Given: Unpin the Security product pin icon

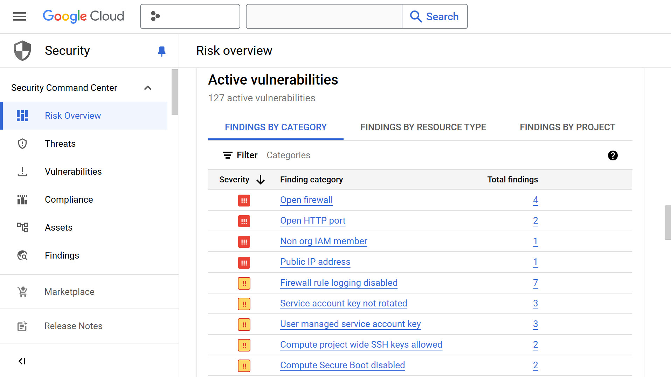Looking at the screenshot, I should (161, 51).
